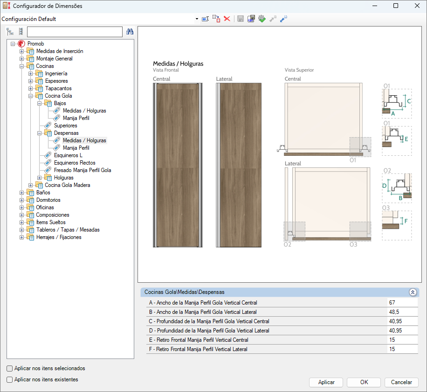
Task: Enable Aplicar nos itens existentes checkbox
Action: (x=9, y=379)
